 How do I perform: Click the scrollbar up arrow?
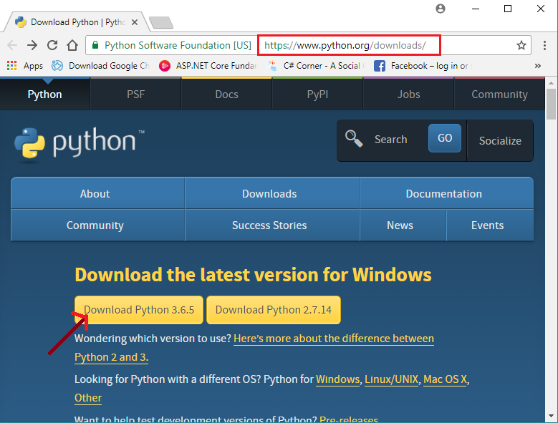(x=552, y=83)
